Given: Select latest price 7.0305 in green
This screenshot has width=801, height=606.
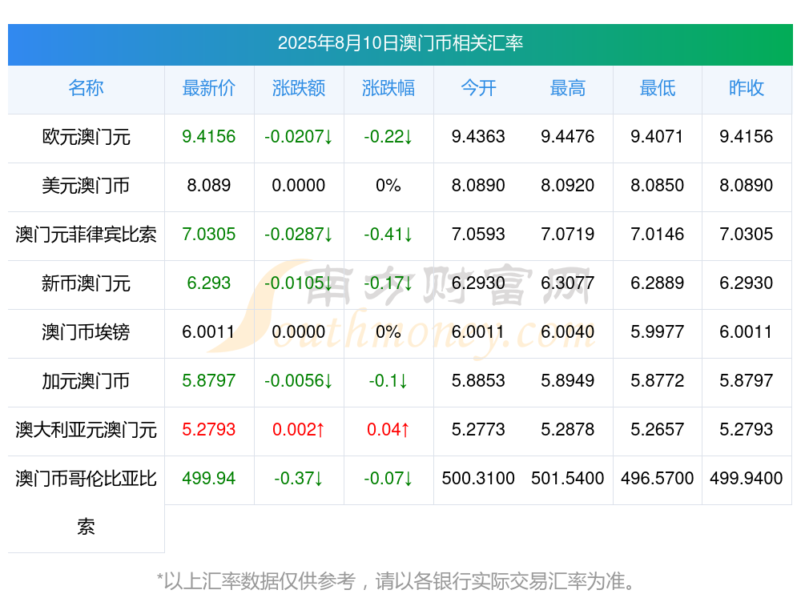Looking at the screenshot, I should pyautogui.click(x=209, y=234).
